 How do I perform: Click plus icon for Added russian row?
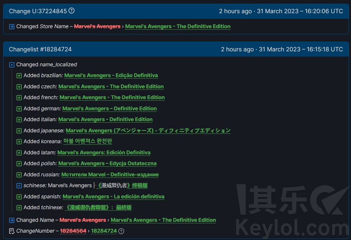point(19,175)
